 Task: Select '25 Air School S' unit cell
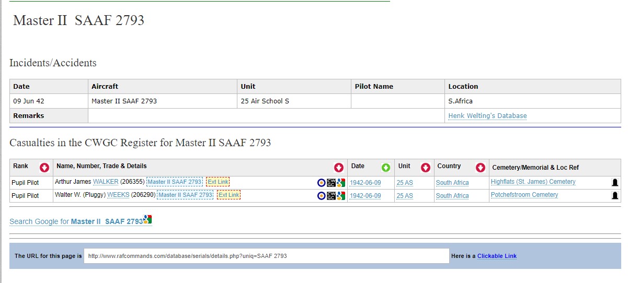pos(294,101)
